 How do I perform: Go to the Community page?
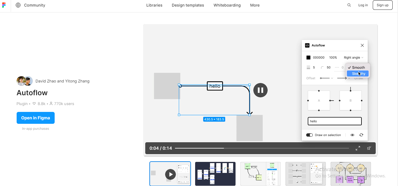click(x=34, y=5)
